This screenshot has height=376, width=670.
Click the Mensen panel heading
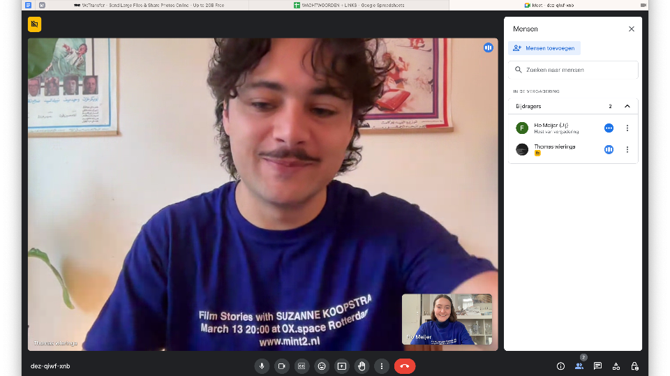pyautogui.click(x=526, y=29)
